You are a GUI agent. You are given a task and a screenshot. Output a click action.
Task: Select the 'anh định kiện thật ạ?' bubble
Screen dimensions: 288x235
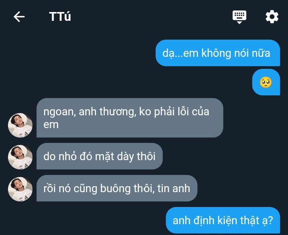(223, 220)
